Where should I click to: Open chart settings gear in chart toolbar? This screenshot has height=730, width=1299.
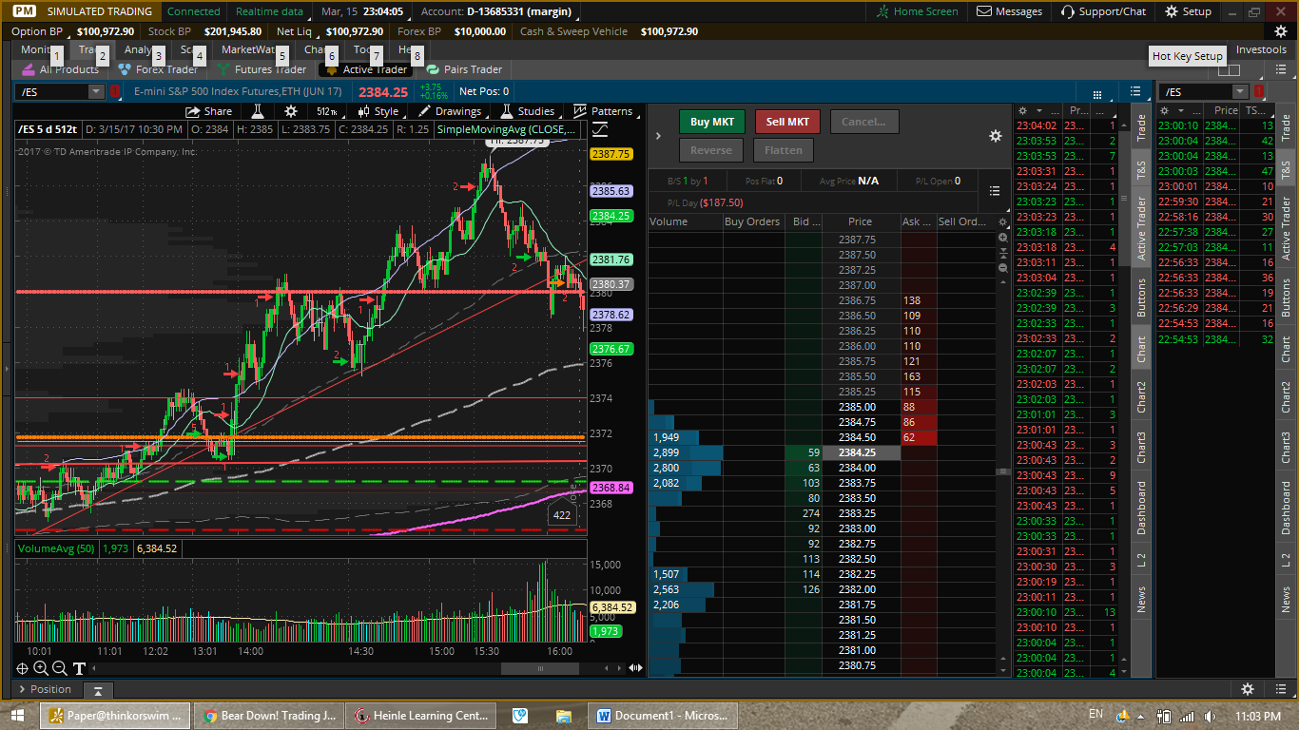(292, 111)
